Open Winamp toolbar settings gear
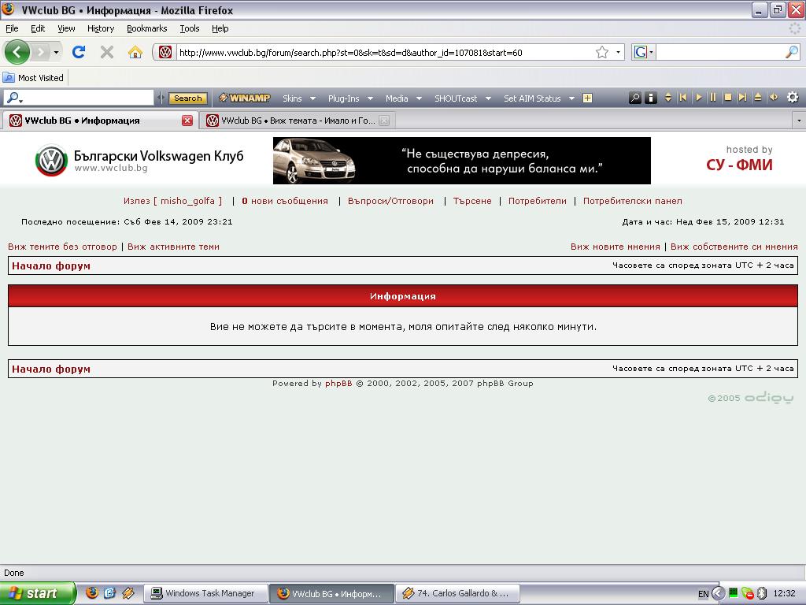 tap(792, 98)
